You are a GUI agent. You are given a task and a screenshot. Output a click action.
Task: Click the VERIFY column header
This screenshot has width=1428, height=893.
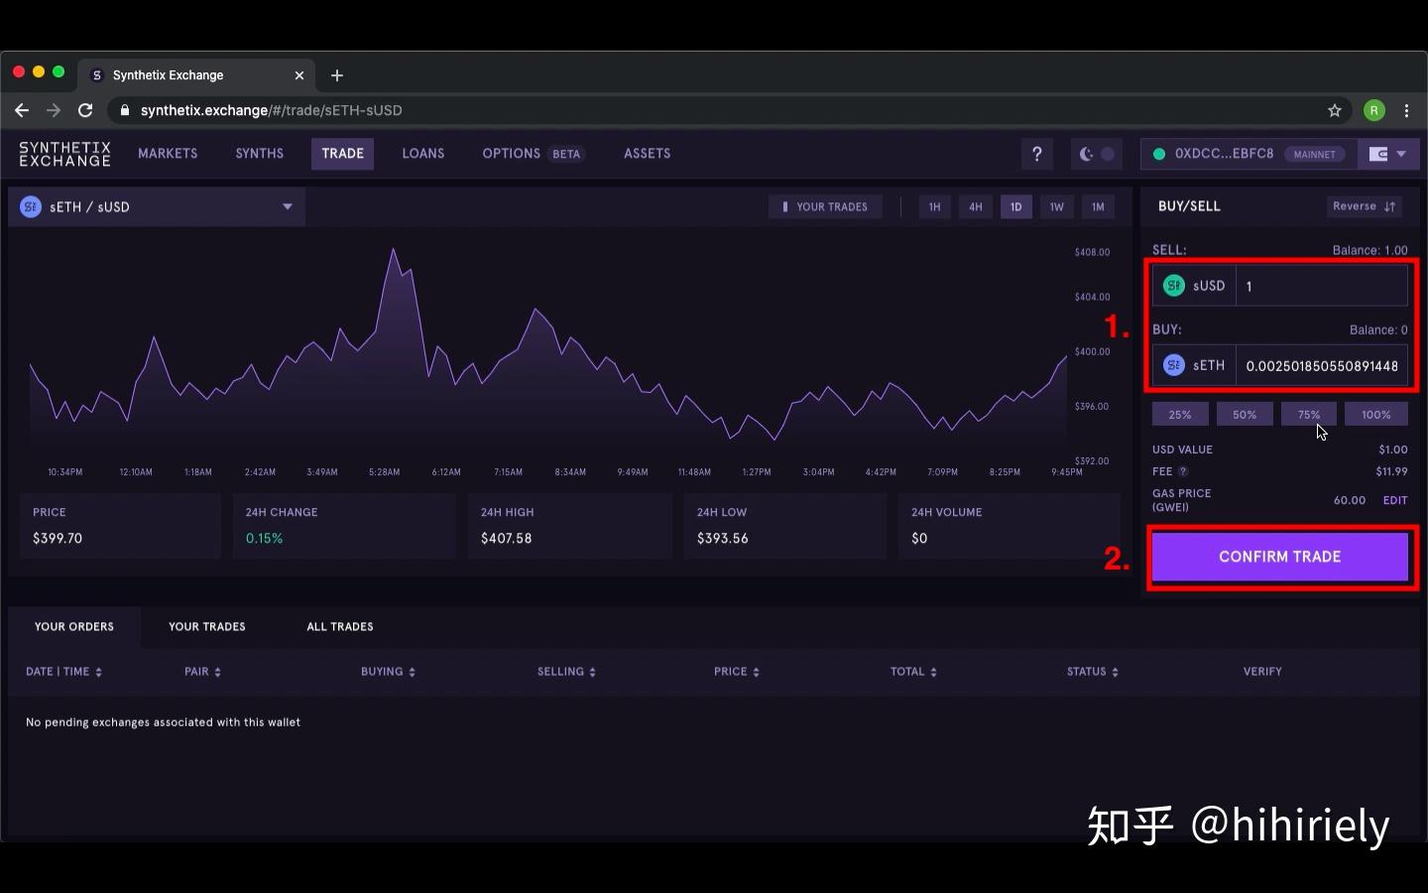1262,672
